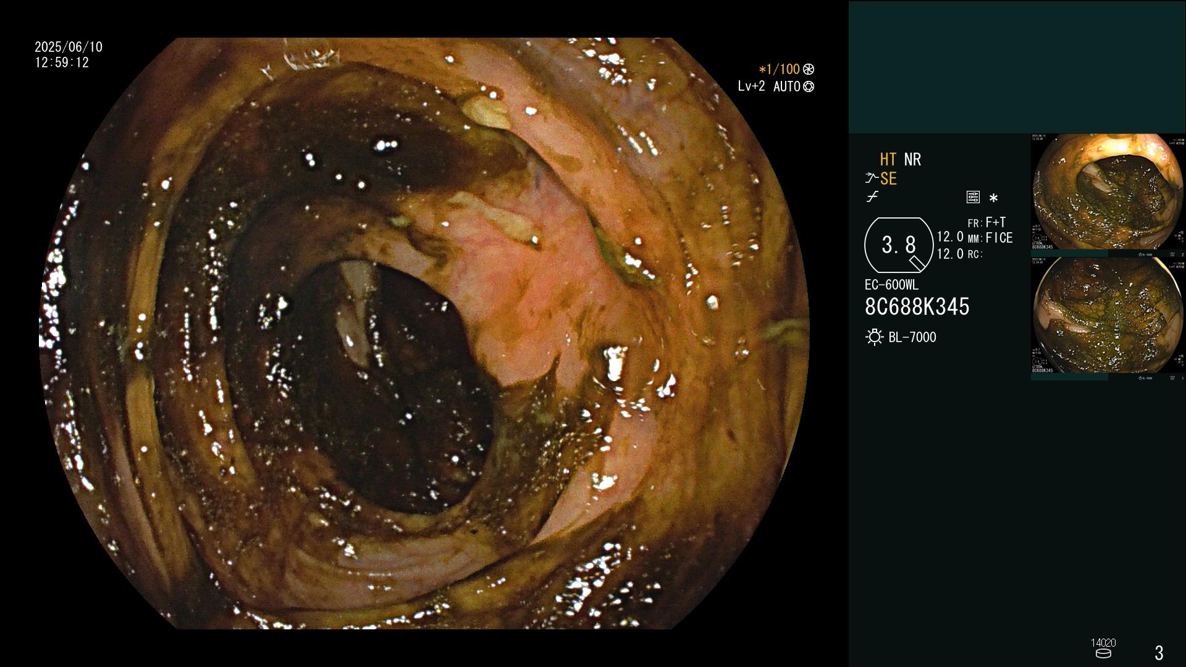The image size is (1186, 667).
Task: Click the scope model EC-600WL
Action: click(891, 285)
